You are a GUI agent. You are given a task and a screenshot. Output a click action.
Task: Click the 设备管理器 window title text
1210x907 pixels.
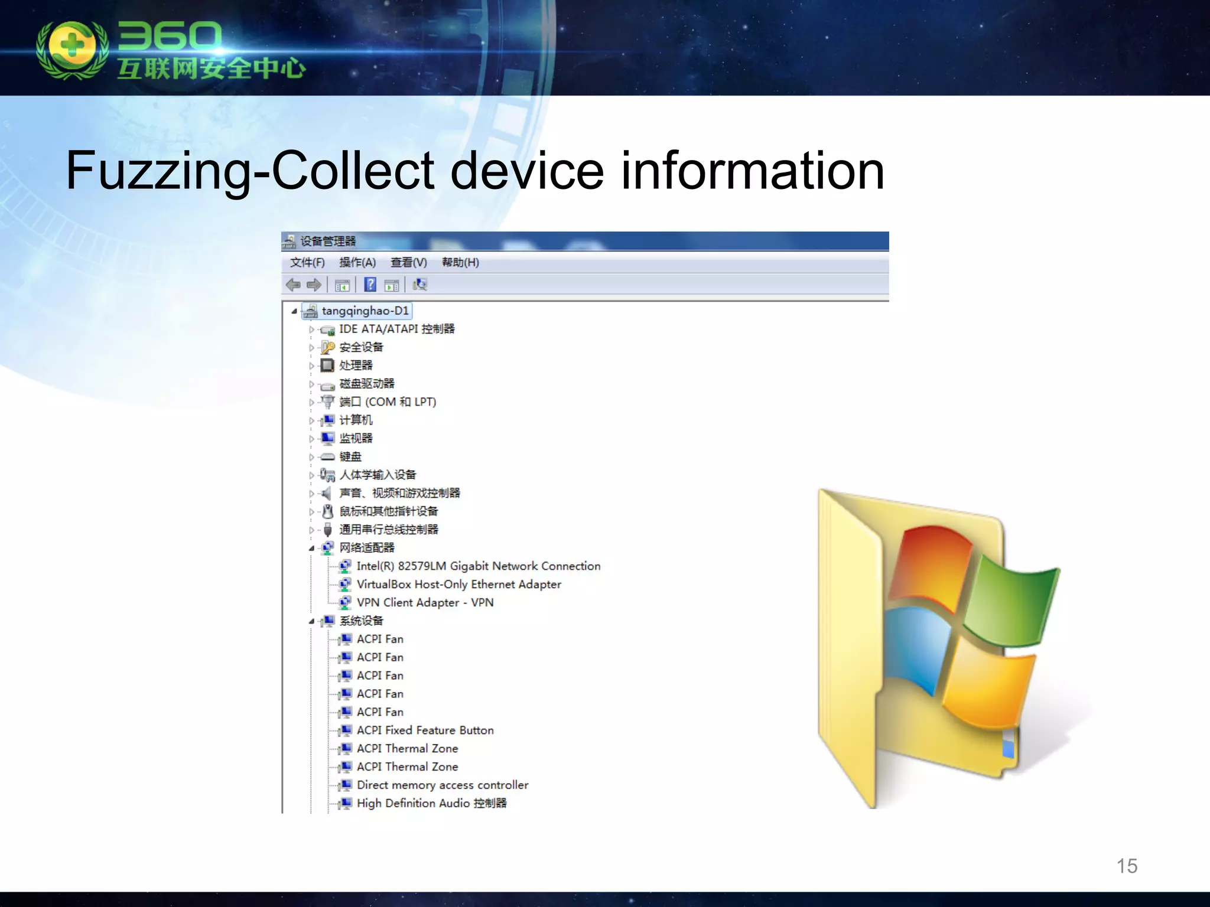point(328,242)
